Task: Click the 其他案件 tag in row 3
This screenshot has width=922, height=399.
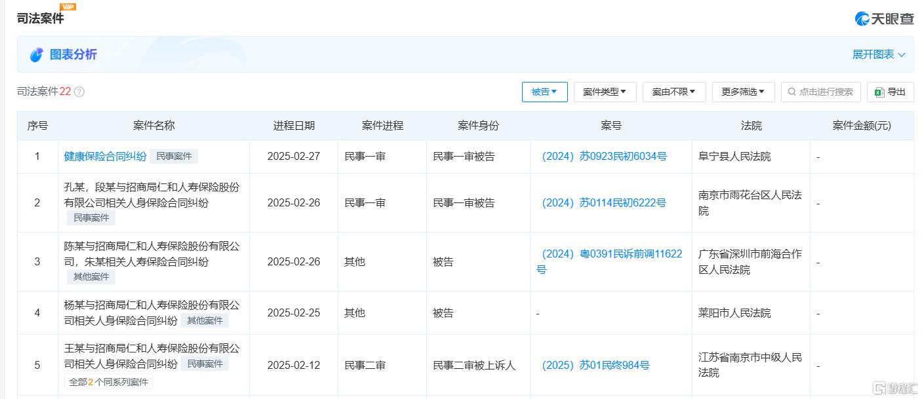Action: click(x=91, y=276)
